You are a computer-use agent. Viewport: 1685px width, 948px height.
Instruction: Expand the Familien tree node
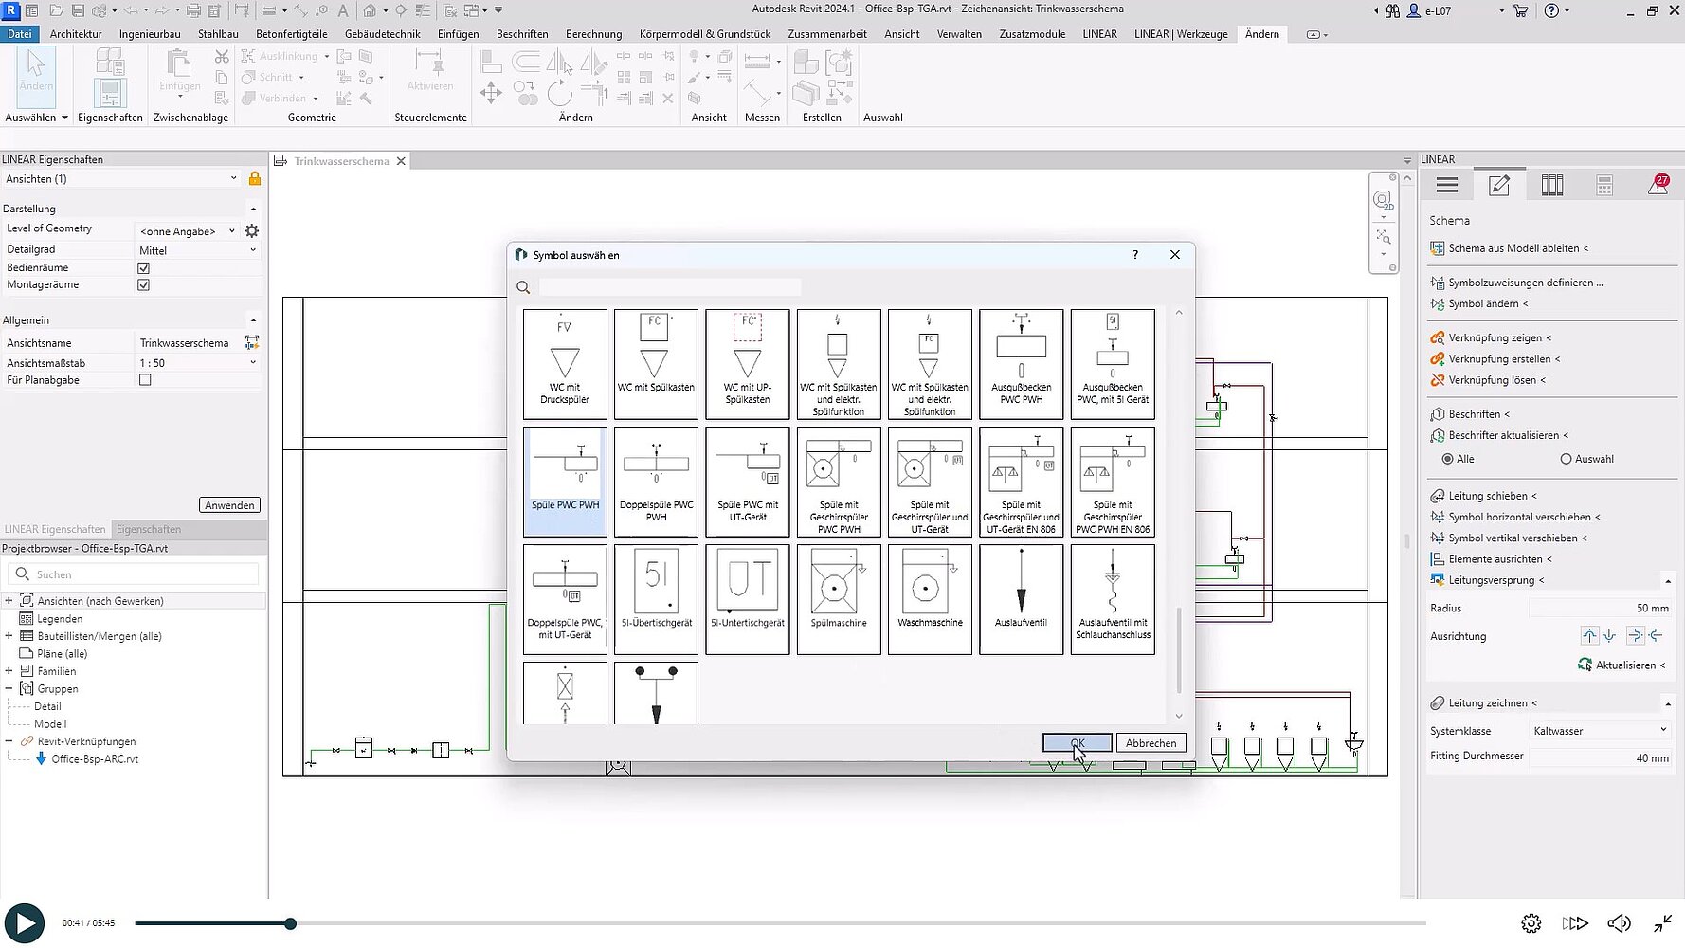click(9, 671)
